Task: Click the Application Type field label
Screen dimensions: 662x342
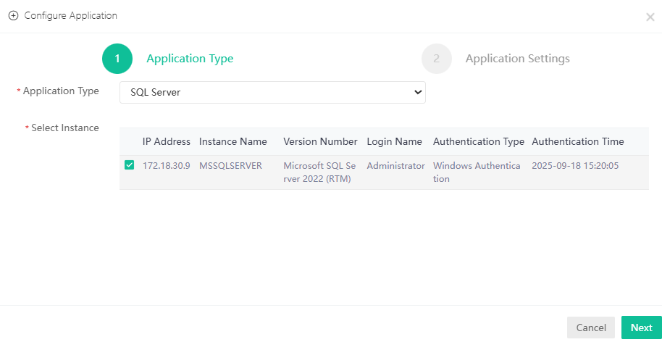Action: [x=61, y=91]
